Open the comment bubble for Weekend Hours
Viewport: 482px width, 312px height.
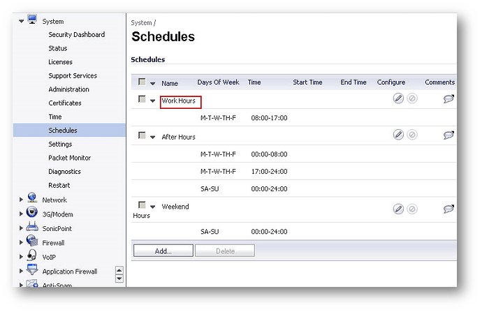(448, 209)
